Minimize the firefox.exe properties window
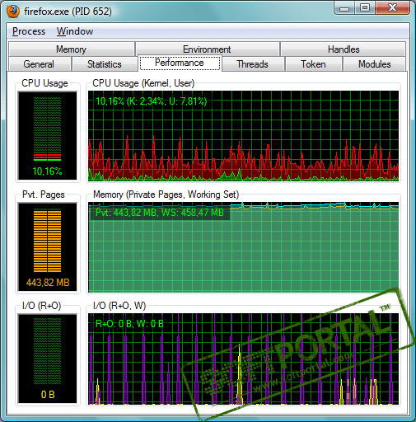Viewport: 416px width, 422px height. [344, 8]
